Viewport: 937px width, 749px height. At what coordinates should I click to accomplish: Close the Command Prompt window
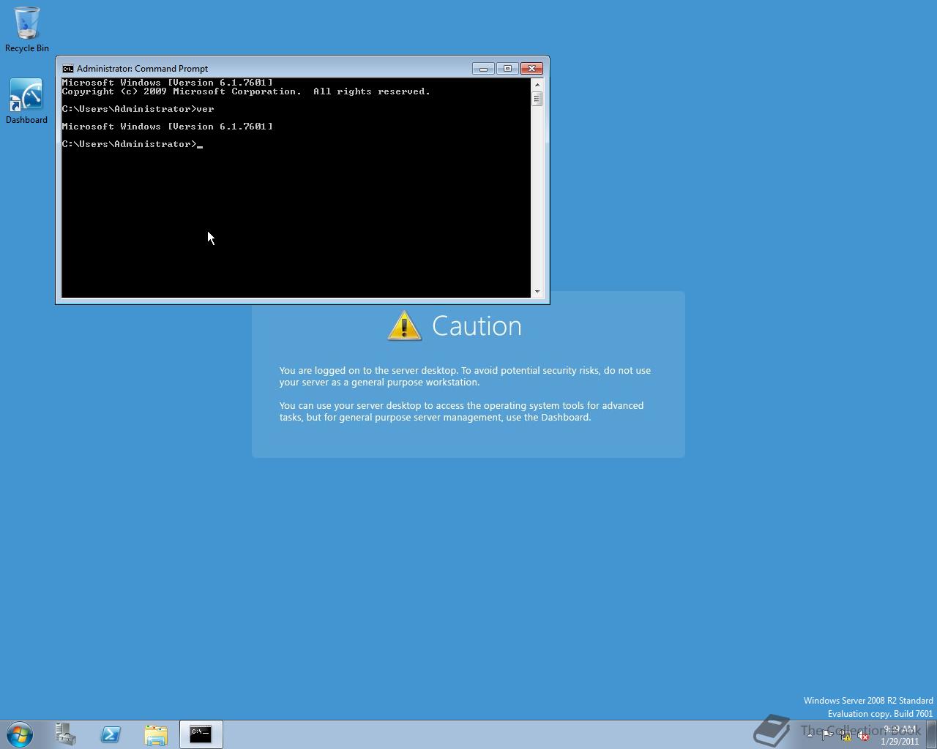pos(531,68)
